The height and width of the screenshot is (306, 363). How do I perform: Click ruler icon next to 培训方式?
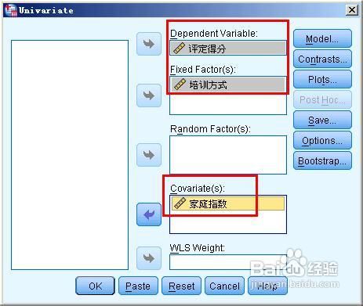(x=180, y=85)
